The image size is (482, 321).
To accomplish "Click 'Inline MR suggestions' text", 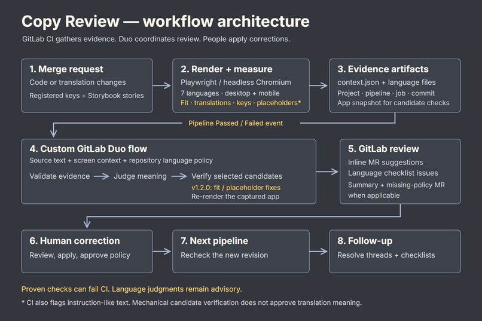I will pos(385,162).
